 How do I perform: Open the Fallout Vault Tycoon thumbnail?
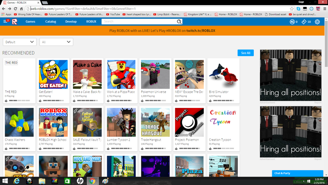(x=87, y=122)
